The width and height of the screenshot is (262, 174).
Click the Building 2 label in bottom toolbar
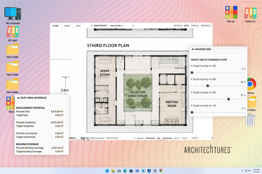73,138
